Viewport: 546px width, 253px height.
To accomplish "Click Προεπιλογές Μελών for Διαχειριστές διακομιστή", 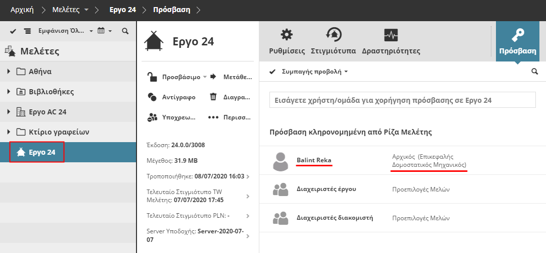I will (x=421, y=218).
